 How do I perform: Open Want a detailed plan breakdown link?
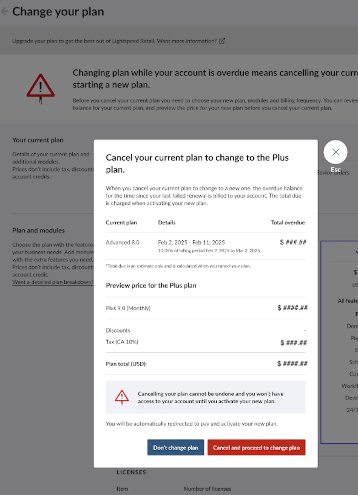pos(53,282)
